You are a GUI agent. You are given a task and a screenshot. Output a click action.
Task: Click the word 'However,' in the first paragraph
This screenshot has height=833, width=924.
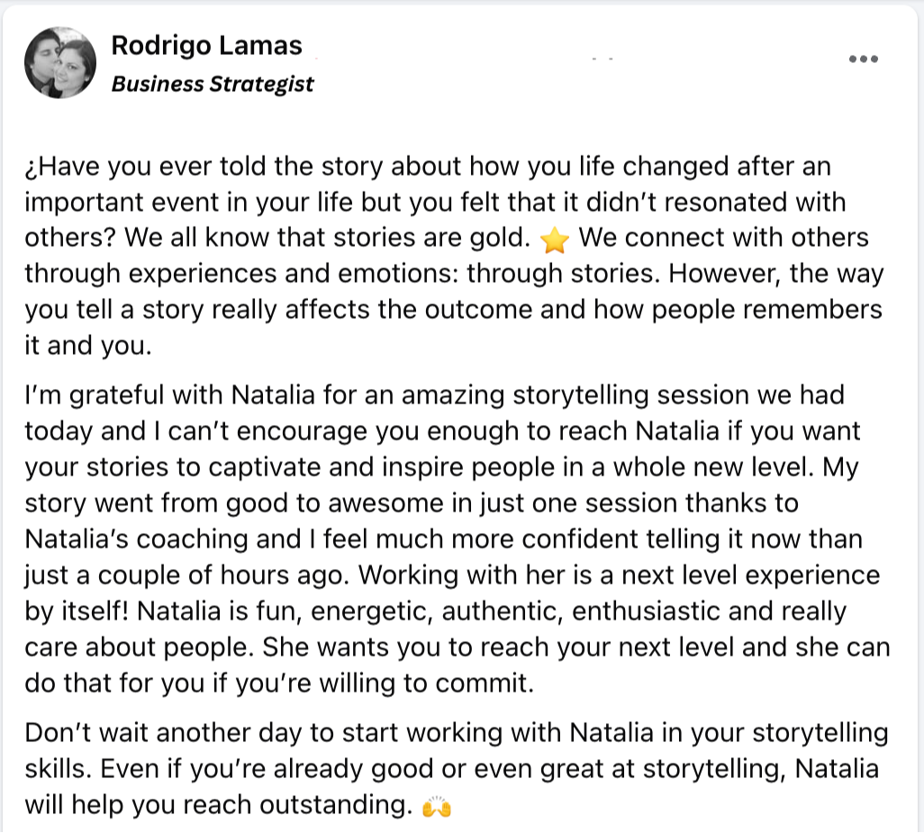pos(725,274)
